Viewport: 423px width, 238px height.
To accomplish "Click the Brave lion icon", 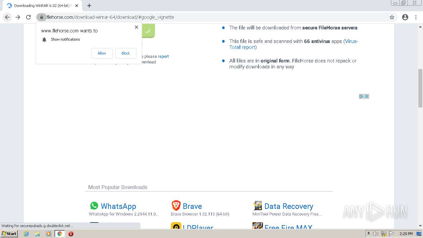I will [x=176, y=206].
